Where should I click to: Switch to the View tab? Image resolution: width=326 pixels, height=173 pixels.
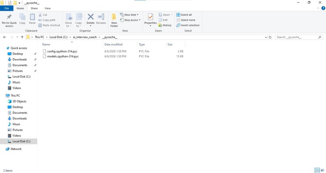pos(47,8)
